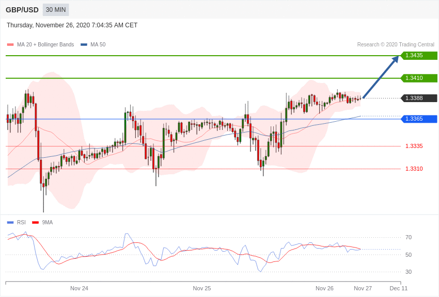Select the 1.3365 pivot price tag
The width and height of the screenshot is (439, 297).
coord(419,119)
